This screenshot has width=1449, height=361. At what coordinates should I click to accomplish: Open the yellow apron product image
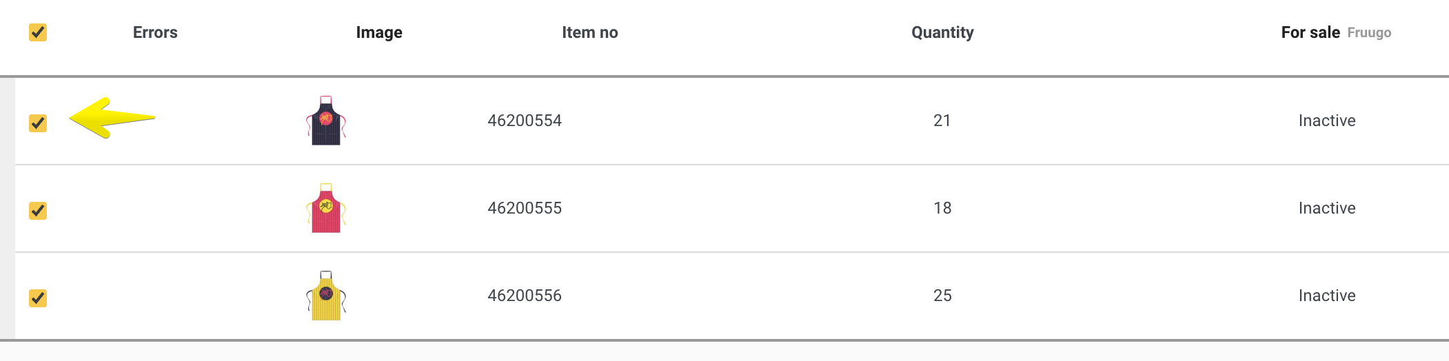pos(326,296)
